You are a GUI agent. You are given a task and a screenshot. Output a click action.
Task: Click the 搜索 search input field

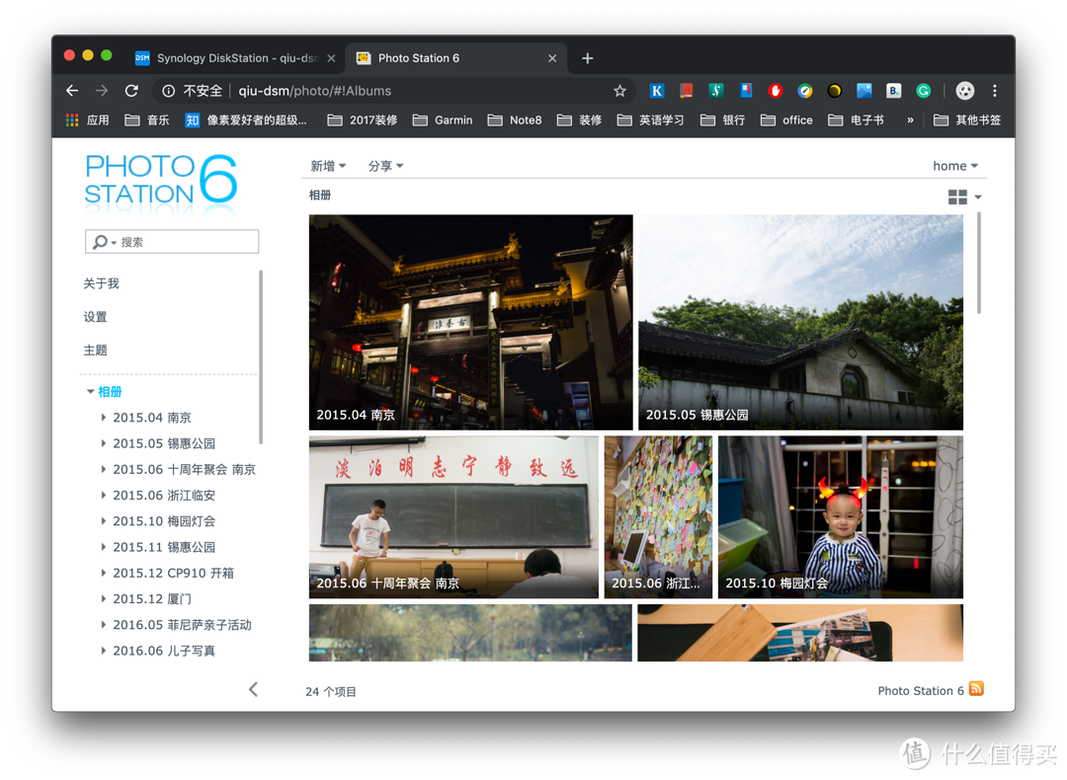click(x=188, y=242)
